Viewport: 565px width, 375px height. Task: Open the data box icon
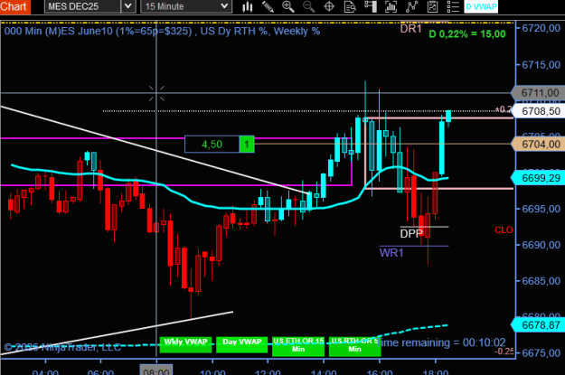(350, 6)
